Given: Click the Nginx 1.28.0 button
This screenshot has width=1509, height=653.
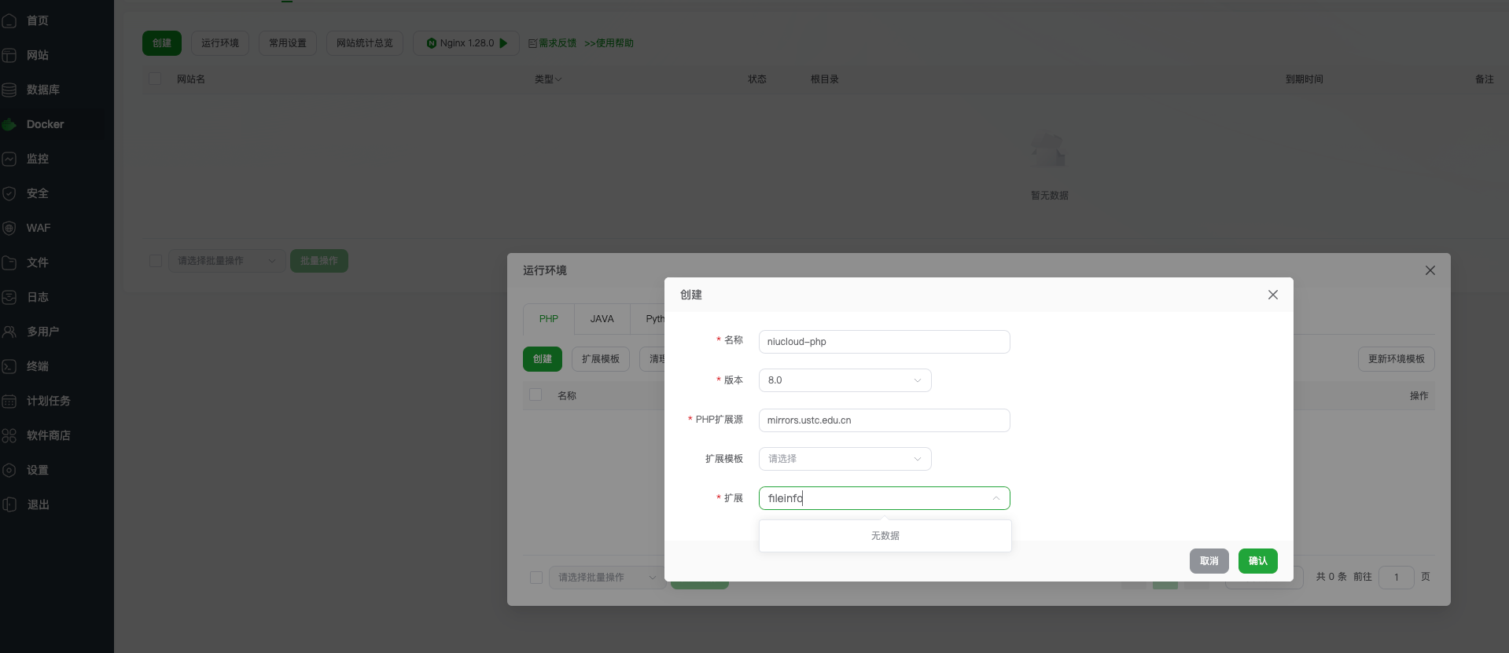Looking at the screenshot, I should click(x=466, y=43).
